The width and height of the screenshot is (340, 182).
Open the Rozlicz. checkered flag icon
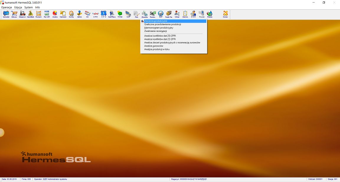pyautogui.click(x=153, y=14)
